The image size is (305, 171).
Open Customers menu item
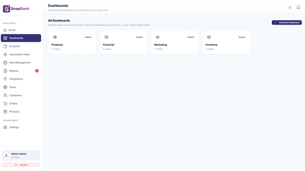coord(21,95)
